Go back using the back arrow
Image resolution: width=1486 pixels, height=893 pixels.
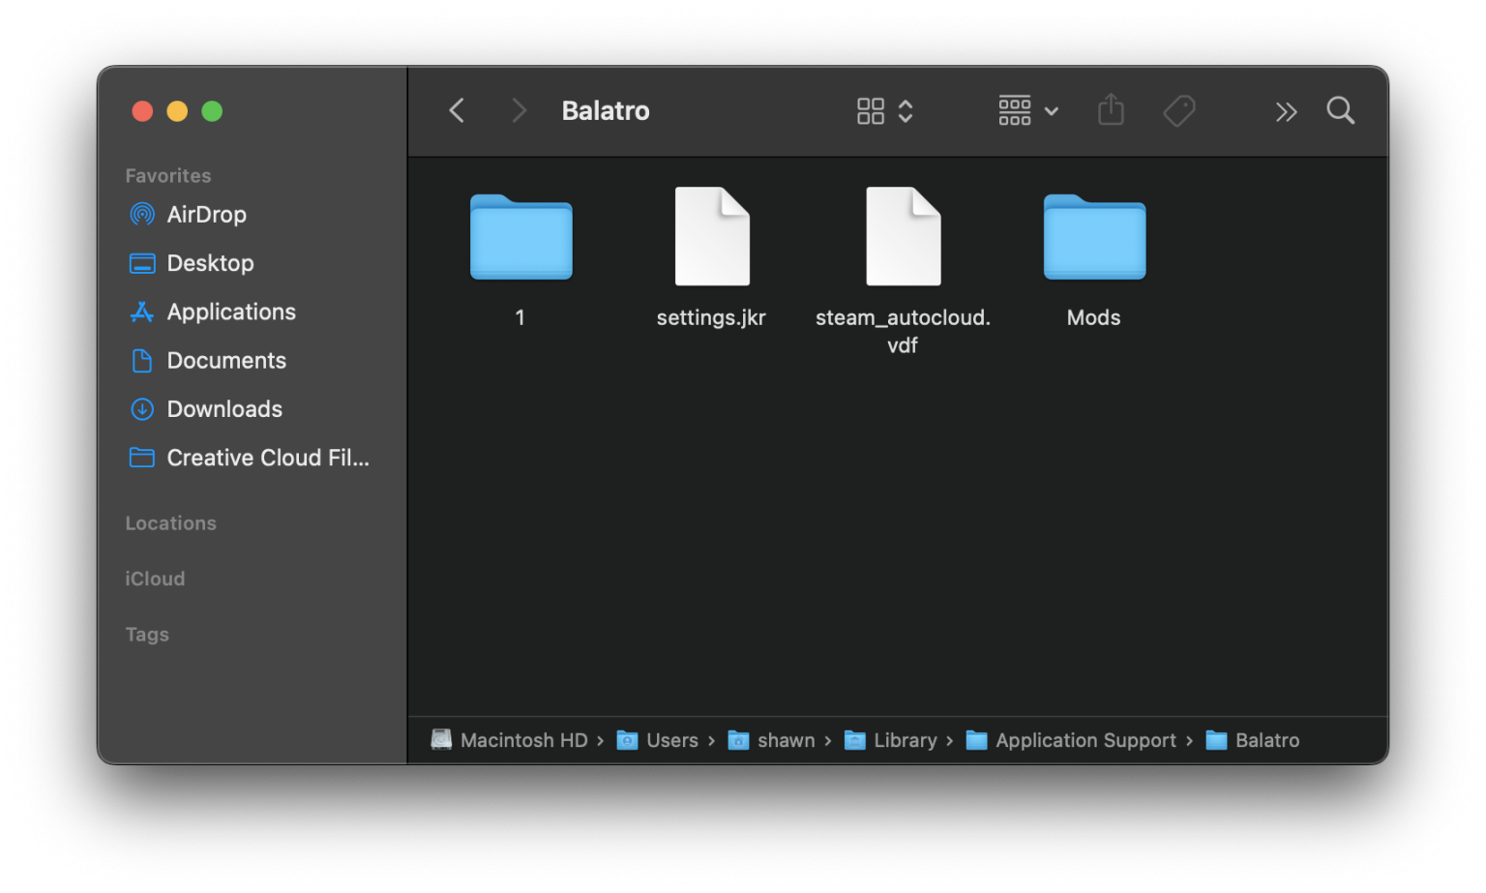click(x=456, y=110)
